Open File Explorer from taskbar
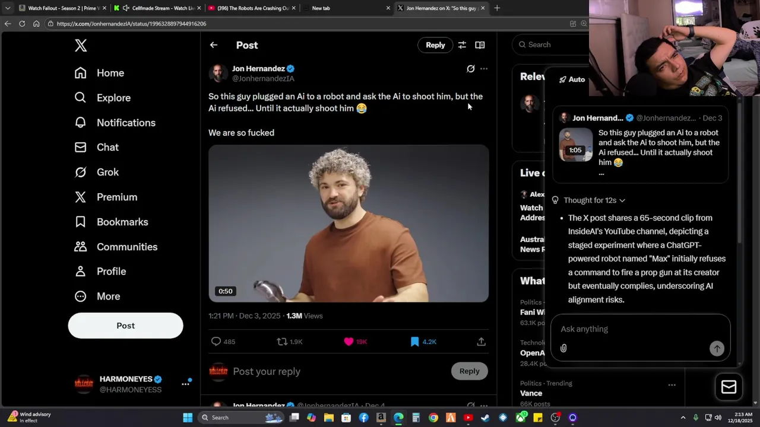This screenshot has height=427, width=760. tap(329, 418)
